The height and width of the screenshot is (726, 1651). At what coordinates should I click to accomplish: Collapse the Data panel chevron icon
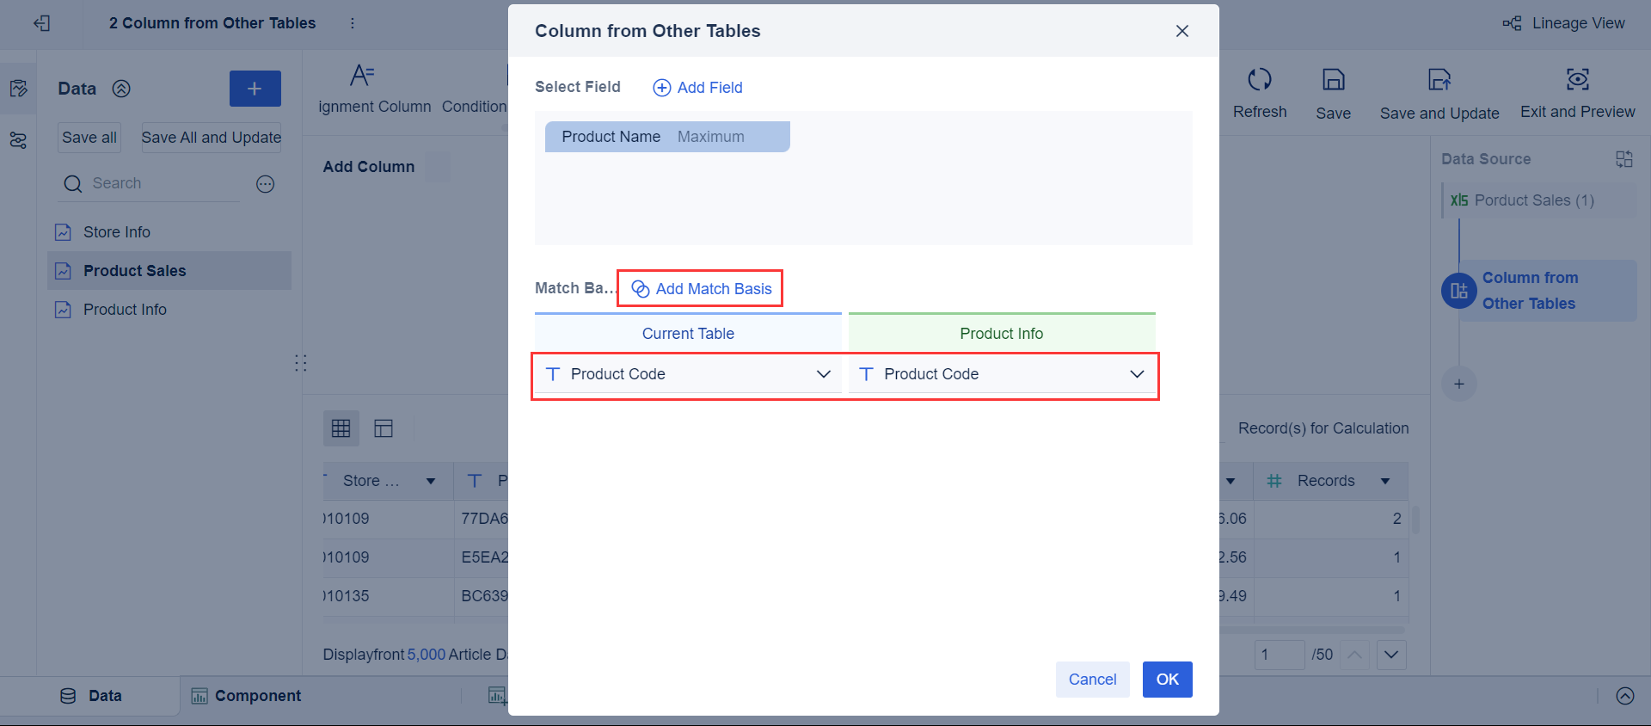tap(121, 89)
